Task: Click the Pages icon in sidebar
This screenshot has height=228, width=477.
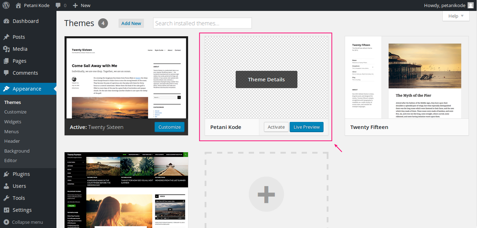Action: 6,61
